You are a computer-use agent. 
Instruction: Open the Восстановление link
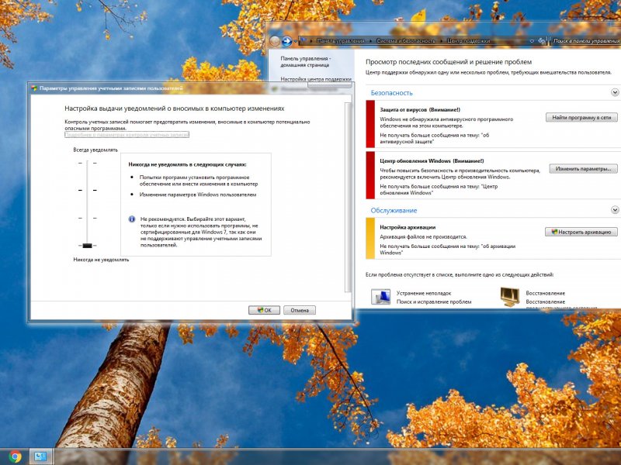[x=546, y=294]
